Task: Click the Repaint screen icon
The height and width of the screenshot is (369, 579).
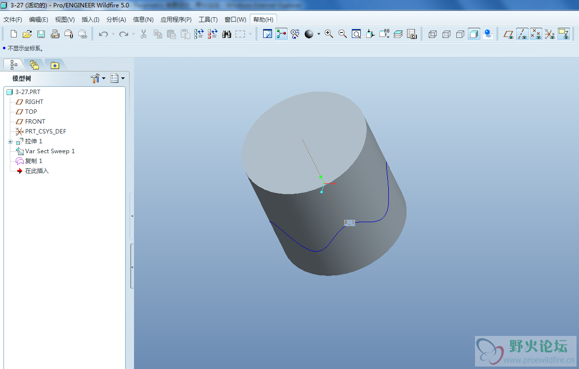Action: pos(268,34)
